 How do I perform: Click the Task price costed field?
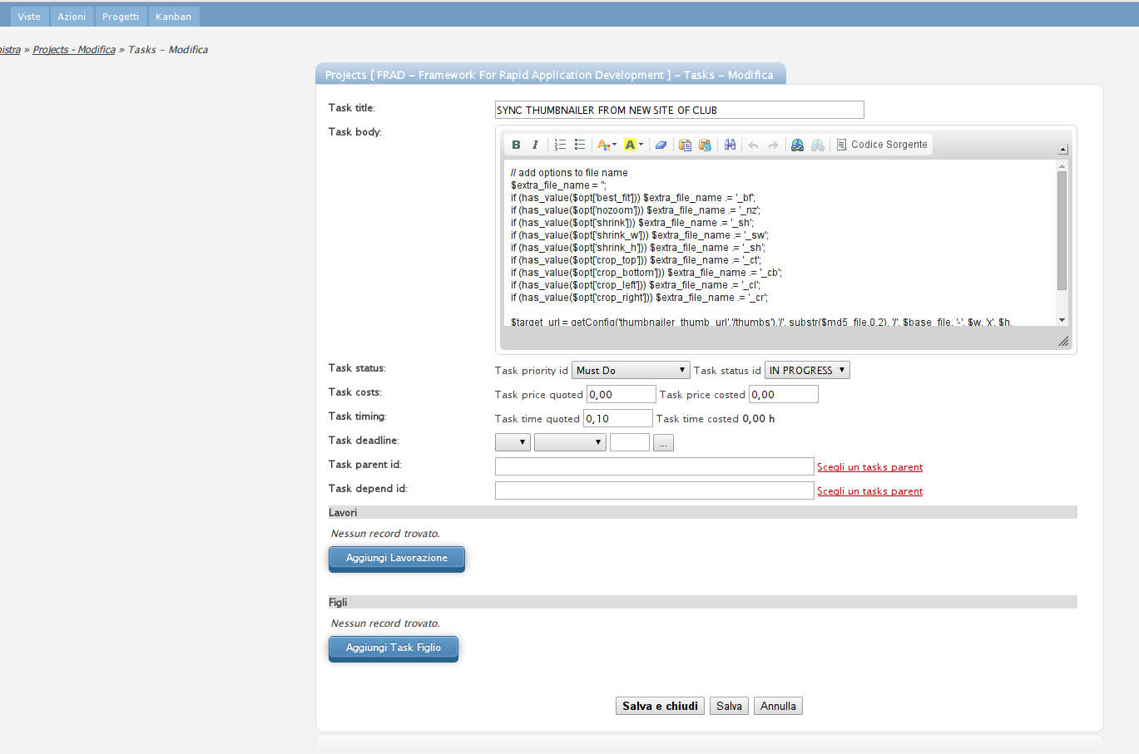point(784,395)
